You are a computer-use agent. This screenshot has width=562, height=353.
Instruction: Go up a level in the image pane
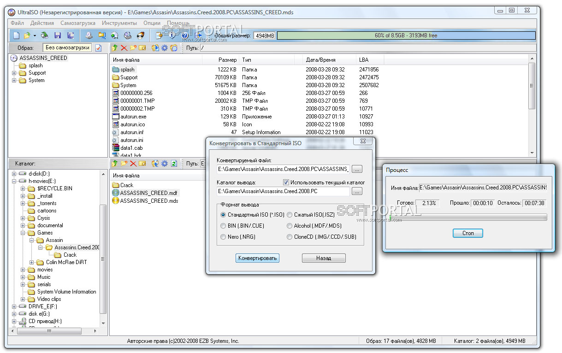coord(115,48)
